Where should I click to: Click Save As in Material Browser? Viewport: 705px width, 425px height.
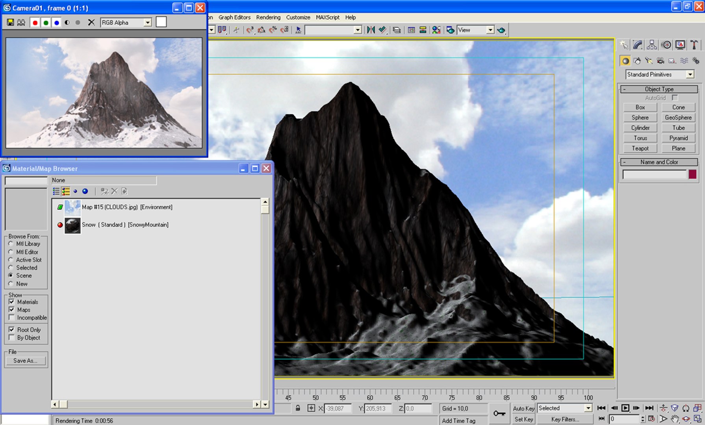[26, 360]
